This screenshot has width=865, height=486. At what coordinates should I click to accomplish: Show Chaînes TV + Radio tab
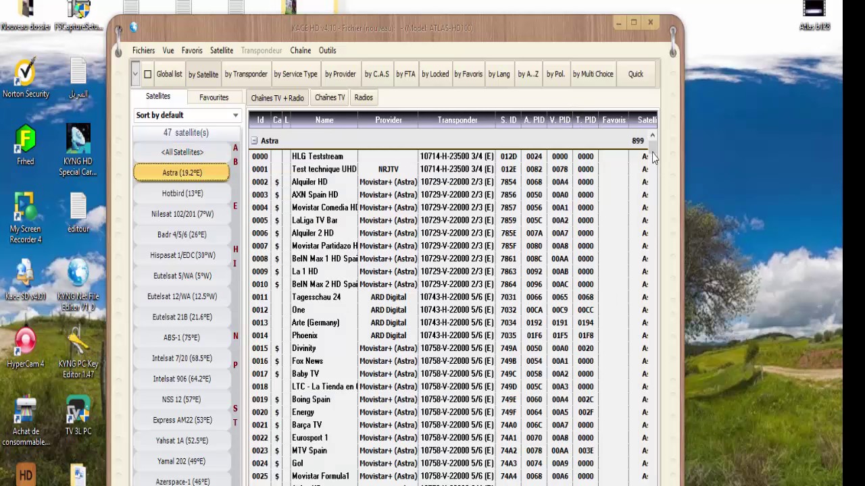277,98
